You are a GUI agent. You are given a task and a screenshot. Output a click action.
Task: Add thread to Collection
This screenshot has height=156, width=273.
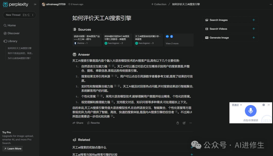point(159,4)
